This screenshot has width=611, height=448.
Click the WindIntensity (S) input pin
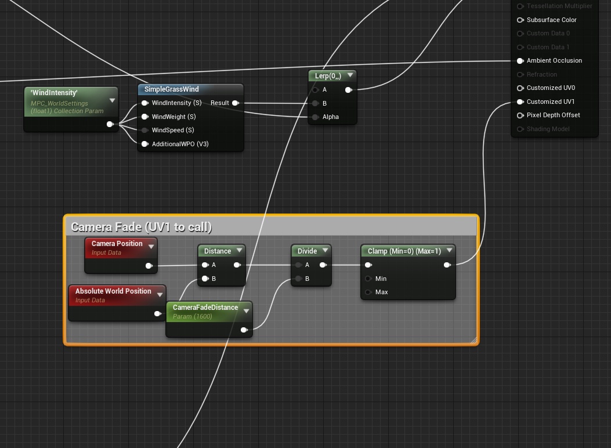pyautogui.click(x=144, y=103)
